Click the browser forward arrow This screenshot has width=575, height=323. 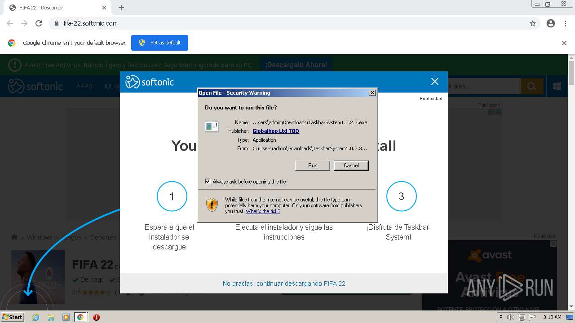point(24,23)
